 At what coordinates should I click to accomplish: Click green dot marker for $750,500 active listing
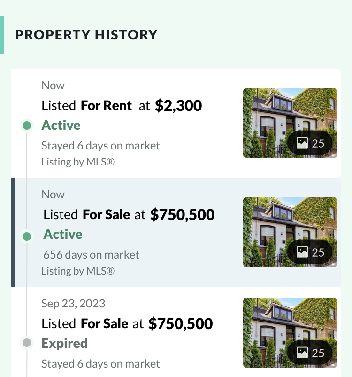click(x=27, y=236)
